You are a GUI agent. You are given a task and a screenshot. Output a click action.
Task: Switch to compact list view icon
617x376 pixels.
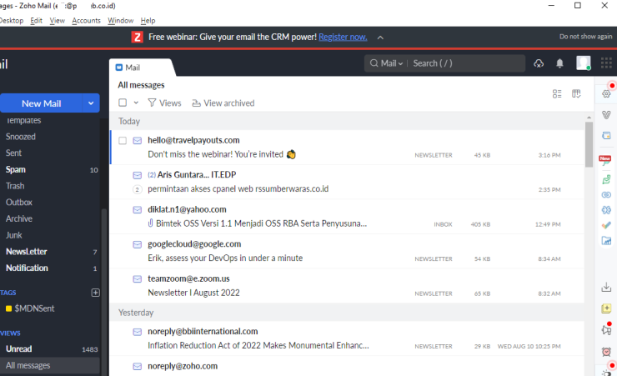pos(557,93)
